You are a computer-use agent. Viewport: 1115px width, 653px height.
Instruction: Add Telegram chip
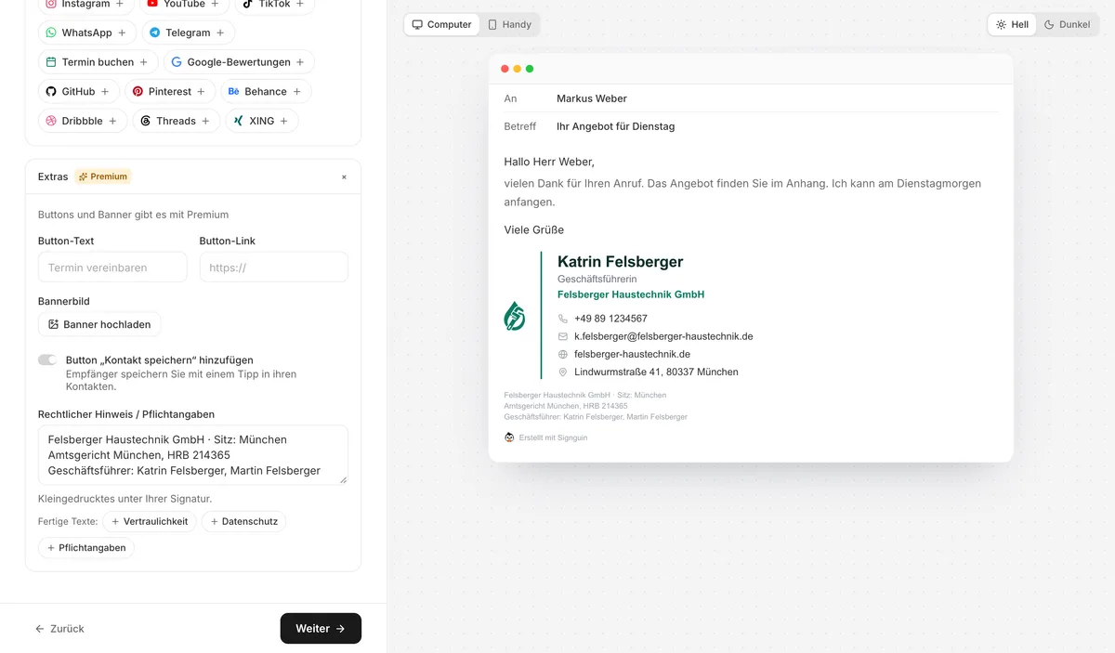point(188,33)
